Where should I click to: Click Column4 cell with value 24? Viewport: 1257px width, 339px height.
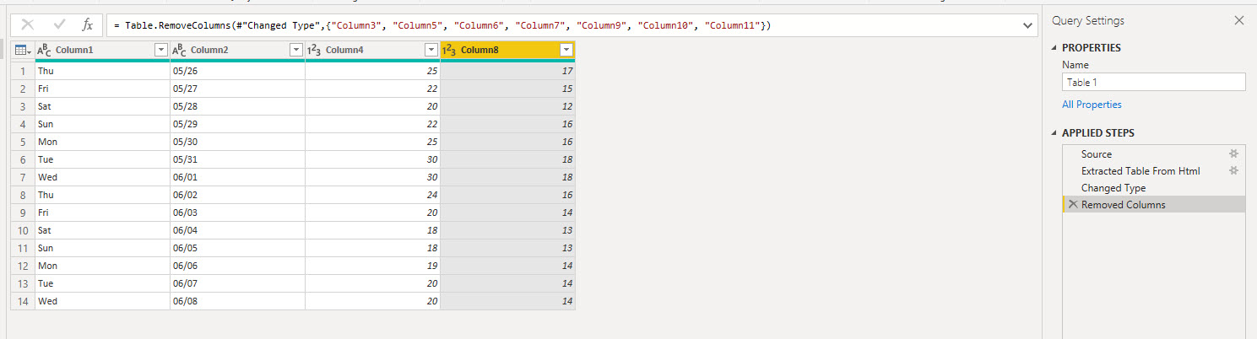pyautogui.click(x=372, y=195)
